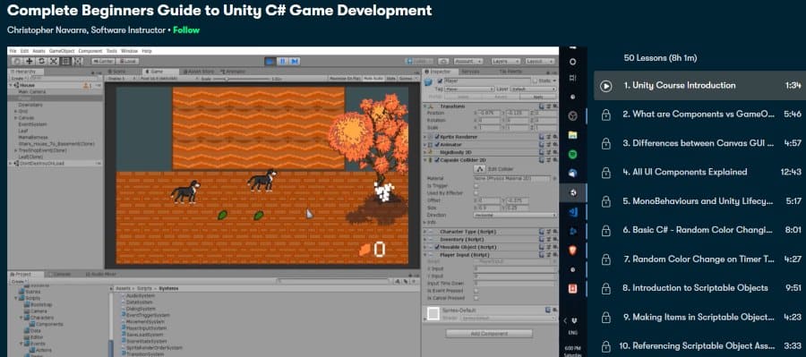Select the Scale tool in Unity toolbar
Viewport: 806px width, 357px height.
tap(54, 61)
